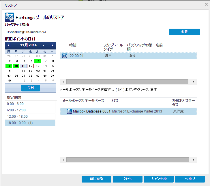Select November 9 in the calendar
The height and width of the screenshot is (186, 210).
9,66
